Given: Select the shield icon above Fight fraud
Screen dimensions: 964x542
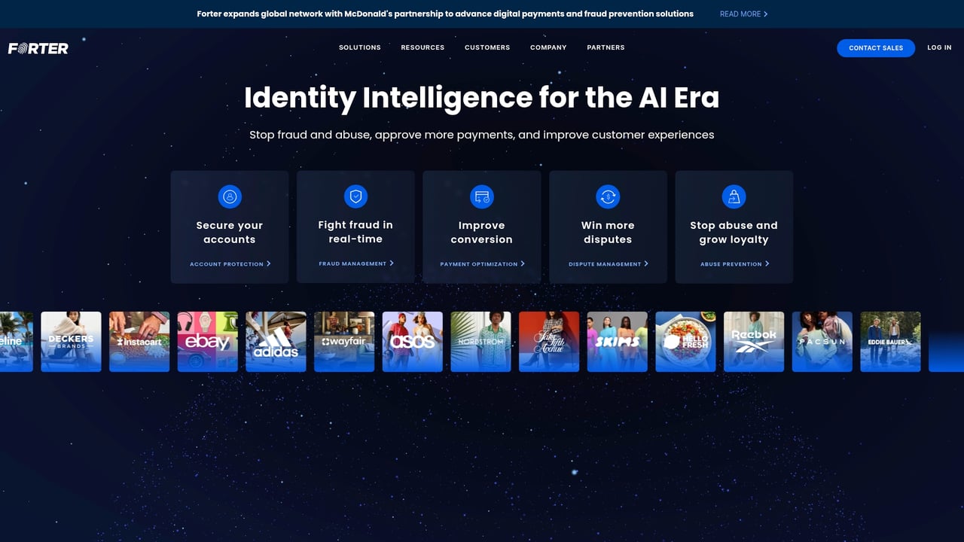Looking at the screenshot, I should coord(355,196).
